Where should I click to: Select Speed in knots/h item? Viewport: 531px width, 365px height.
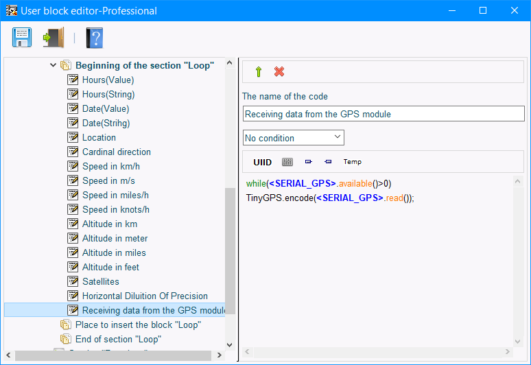click(116, 209)
